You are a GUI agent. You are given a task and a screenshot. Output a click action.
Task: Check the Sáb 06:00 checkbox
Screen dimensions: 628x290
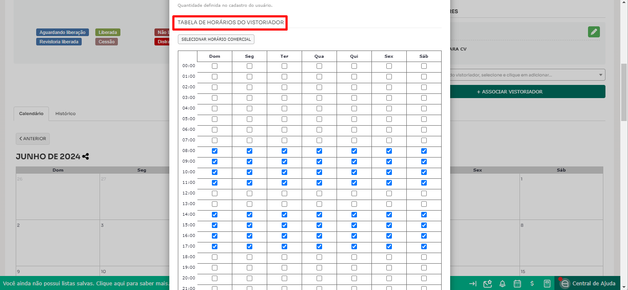tap(424, 130)
